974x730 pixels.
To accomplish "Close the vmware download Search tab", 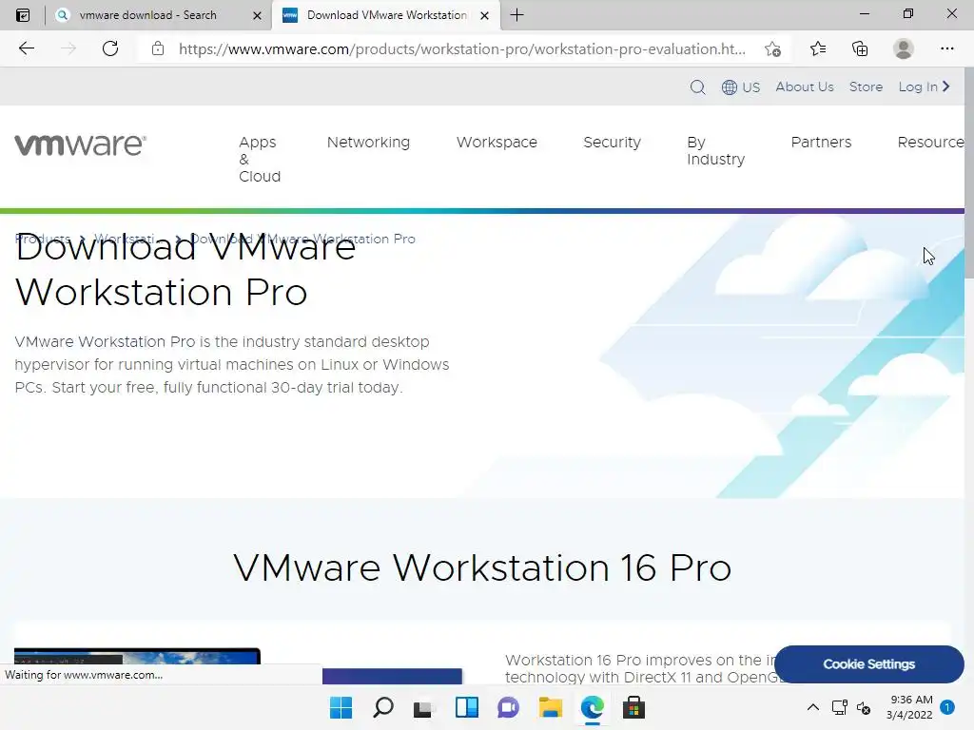I will click(x=257, y=15).
